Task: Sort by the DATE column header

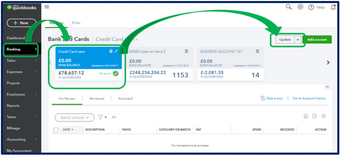Action: pos(68,129)
